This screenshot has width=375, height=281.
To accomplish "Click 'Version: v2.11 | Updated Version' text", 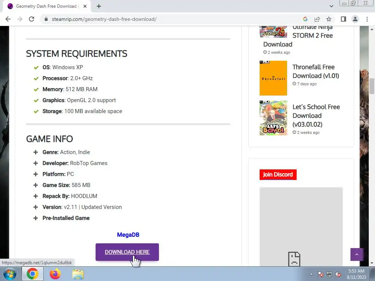I will click(82, 207).
